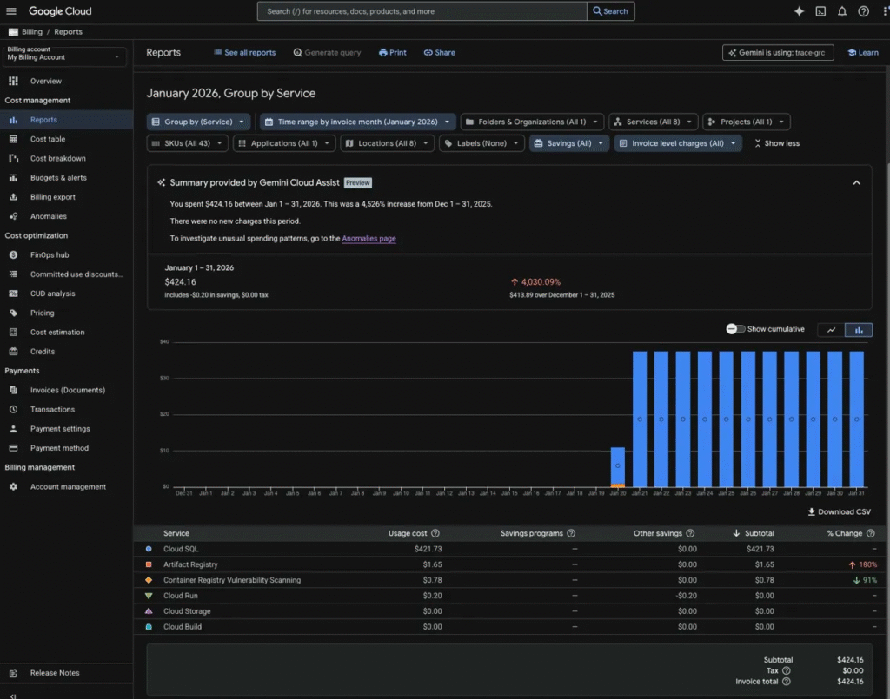Click the blue Cloud SQL color swatch
The height and width of the screenshot is (699, 890).
click(149, 549)
